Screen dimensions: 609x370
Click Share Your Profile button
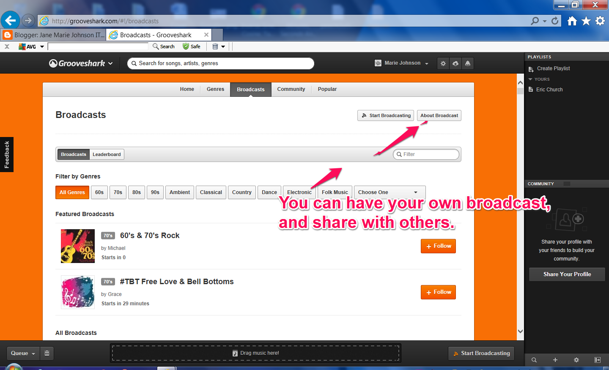[x=567, y=274]
